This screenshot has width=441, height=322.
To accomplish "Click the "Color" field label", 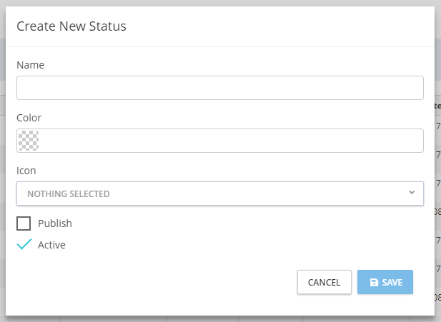I will click(29, 118).
